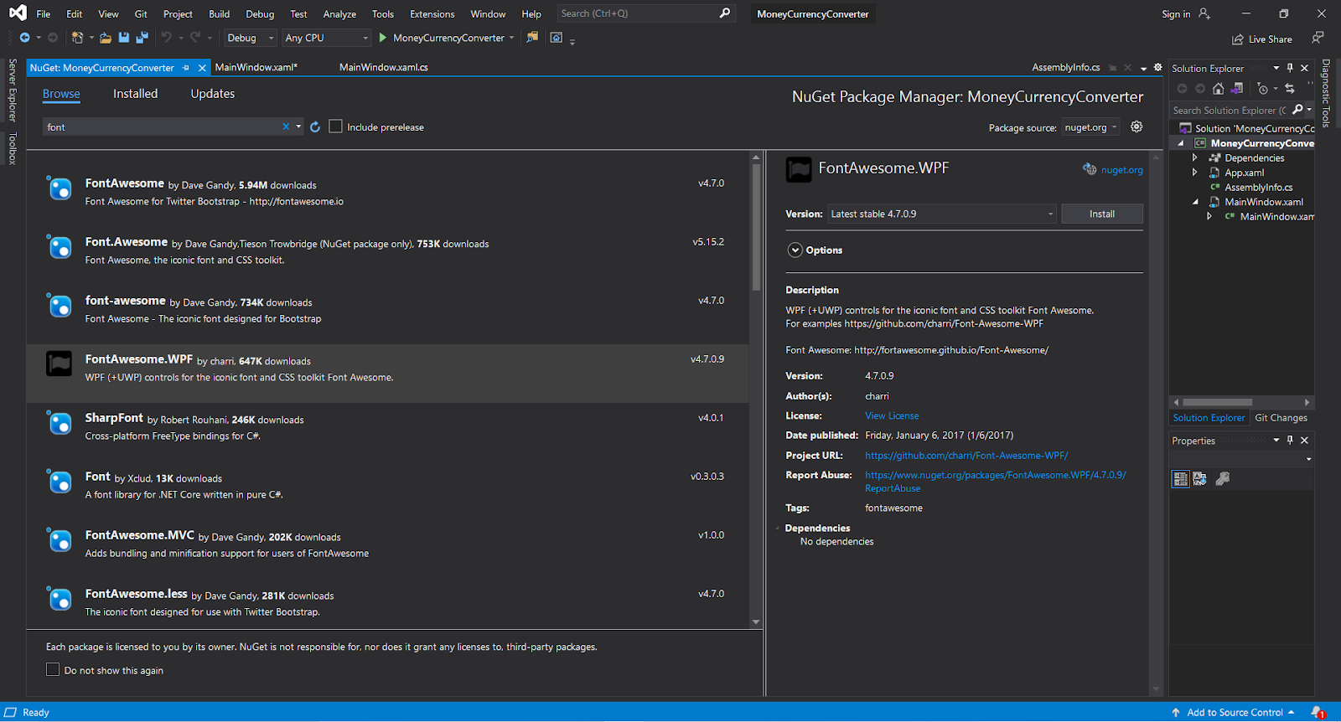The width and height of the screenshot is (1341, 722).
Task: Pin the Solution Explorer panel
Action: [x=1290, y=68]
